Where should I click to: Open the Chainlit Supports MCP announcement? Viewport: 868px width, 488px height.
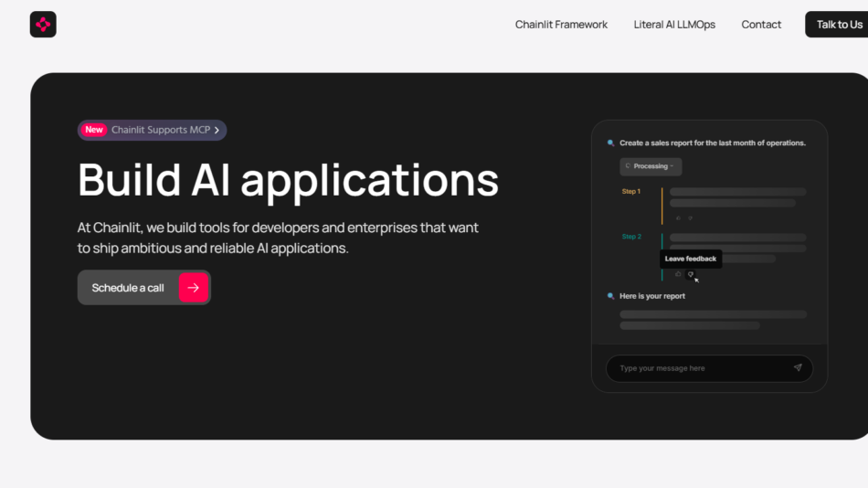point(161,130)
